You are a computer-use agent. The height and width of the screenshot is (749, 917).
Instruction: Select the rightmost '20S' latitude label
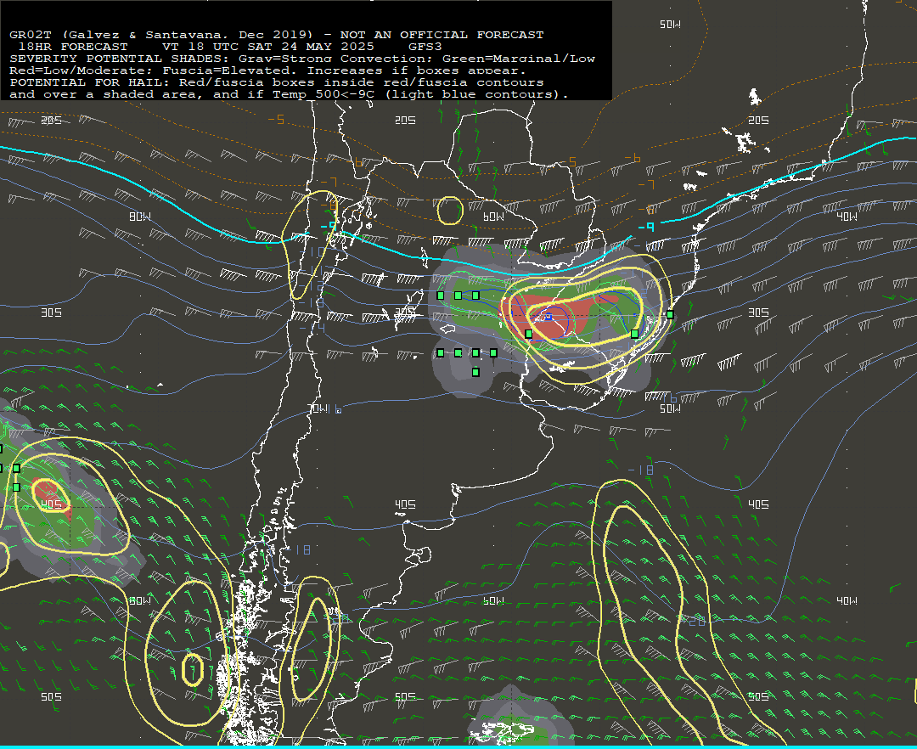[758, 120]
